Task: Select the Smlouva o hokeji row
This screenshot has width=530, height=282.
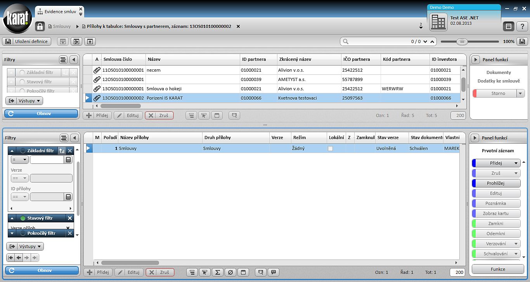Action: click(272, 89)
